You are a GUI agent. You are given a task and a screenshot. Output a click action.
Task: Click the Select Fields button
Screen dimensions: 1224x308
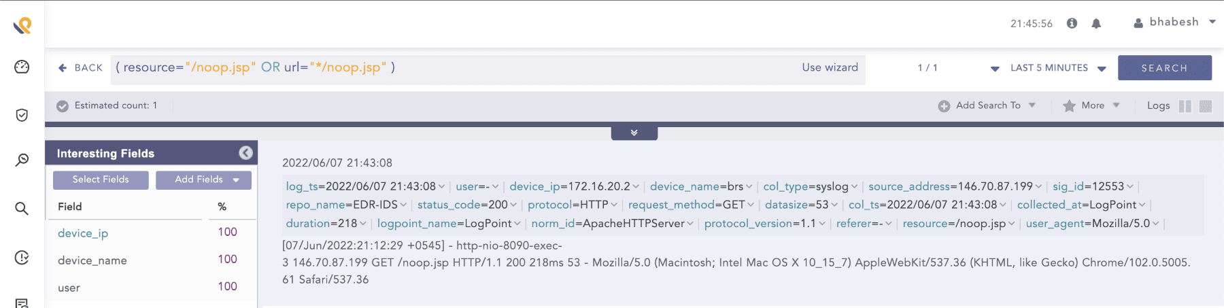(x=101, y=179)
